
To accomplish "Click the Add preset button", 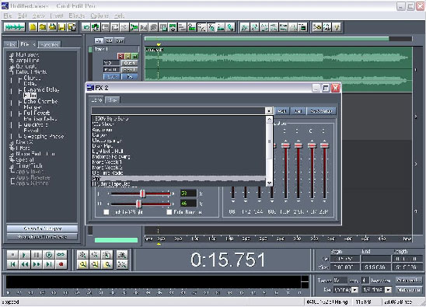I will point(282,111).
